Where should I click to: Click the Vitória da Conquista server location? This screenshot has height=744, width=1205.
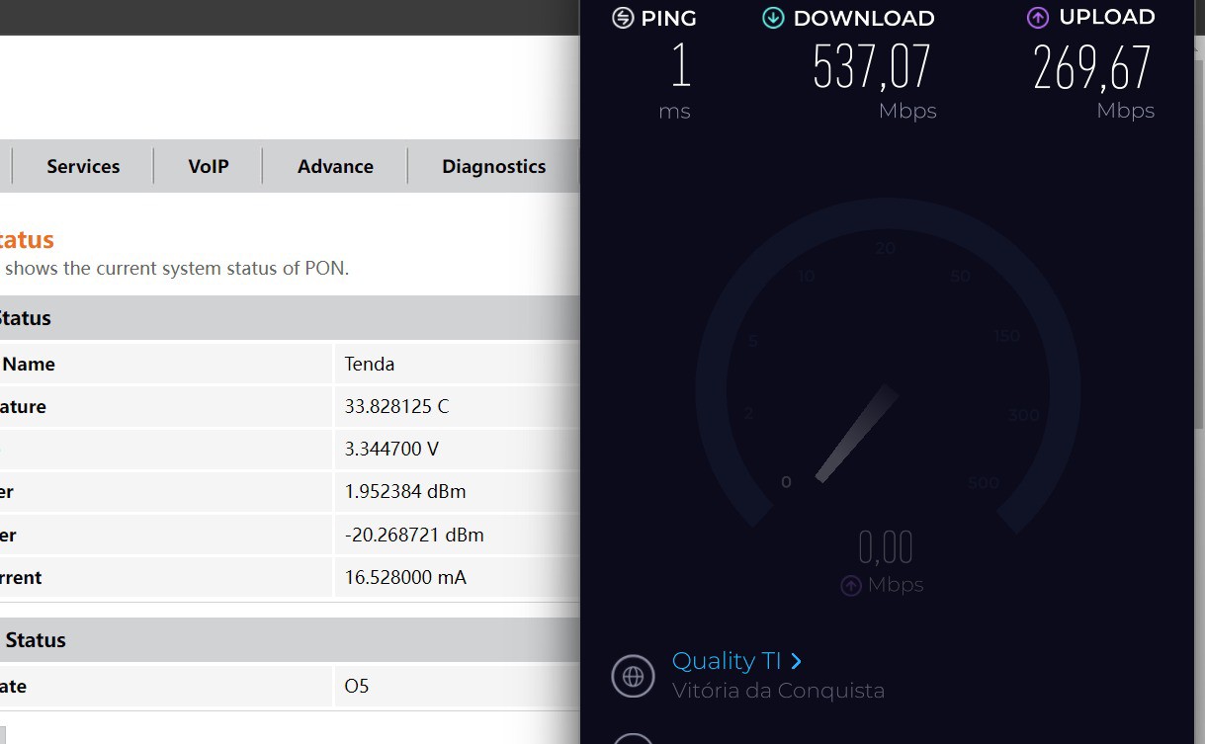(x=778, y=691)
